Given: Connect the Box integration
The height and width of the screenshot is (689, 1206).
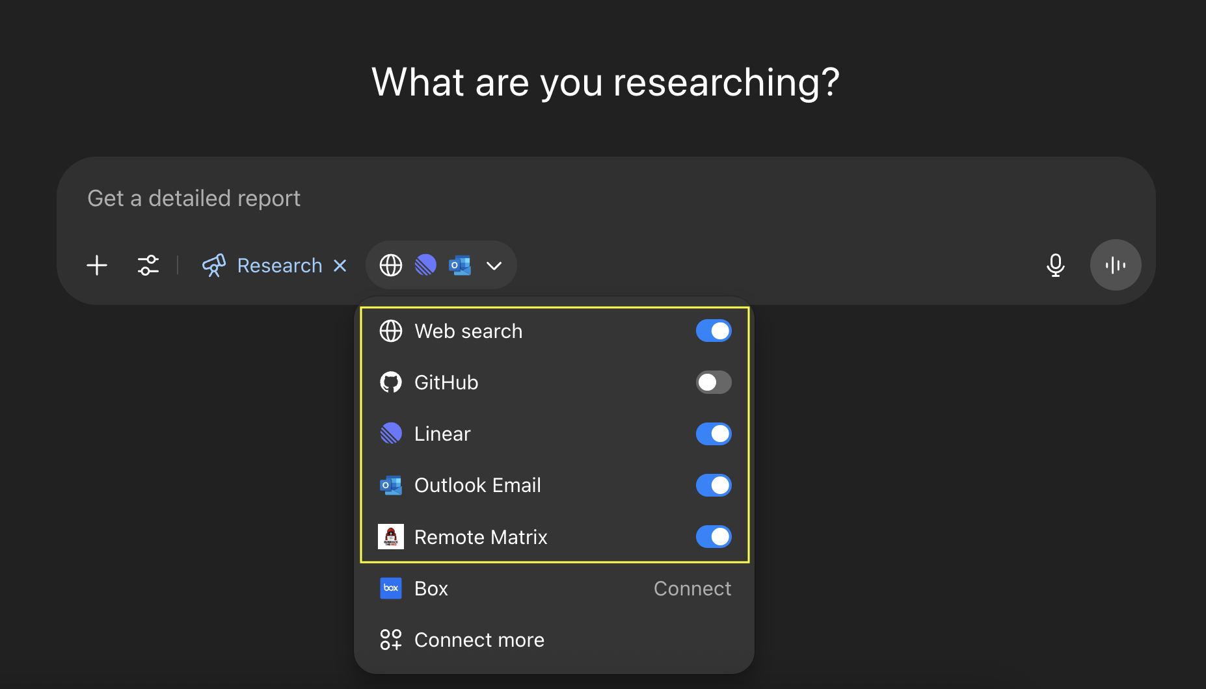Looking at the screenshot, I should tap(692, 588).
